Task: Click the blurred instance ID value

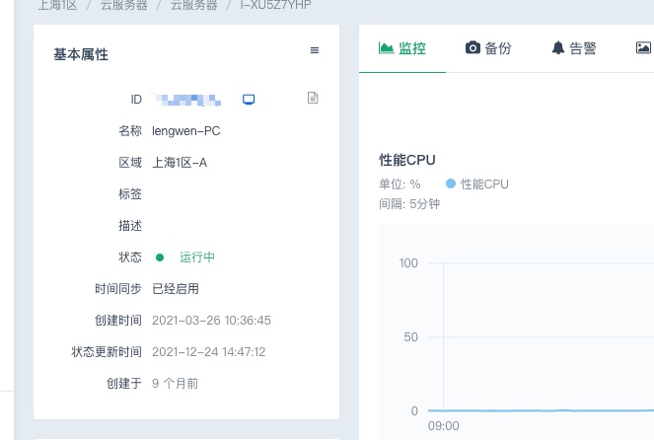Action: (191, 99)
